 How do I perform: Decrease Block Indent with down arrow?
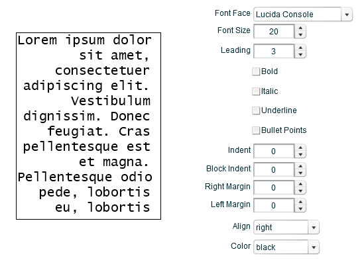tap(300, 173)
